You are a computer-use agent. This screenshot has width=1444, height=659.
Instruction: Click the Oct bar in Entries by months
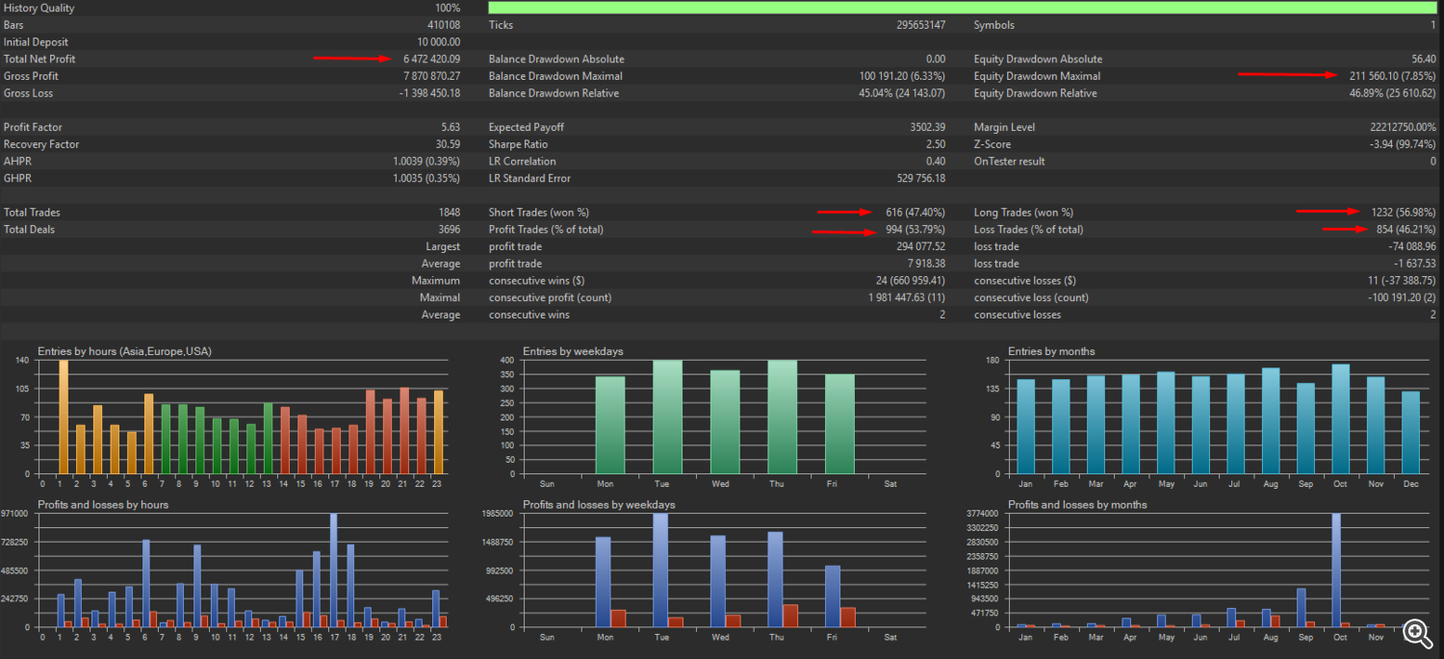coord(1340,419)
